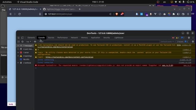Open a new browser tab with the plus button
196x110 pixels.
(x=80, y=9)
